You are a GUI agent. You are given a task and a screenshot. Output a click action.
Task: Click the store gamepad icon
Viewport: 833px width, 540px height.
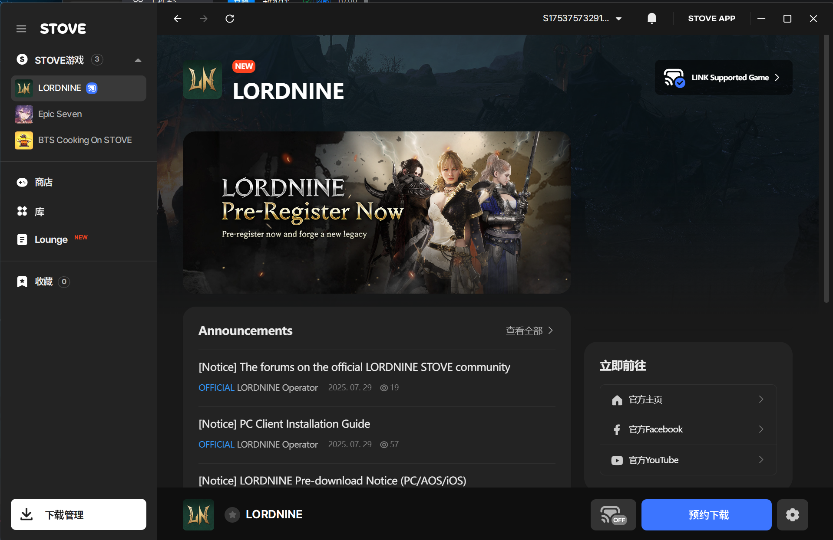(x=22, y=182)
